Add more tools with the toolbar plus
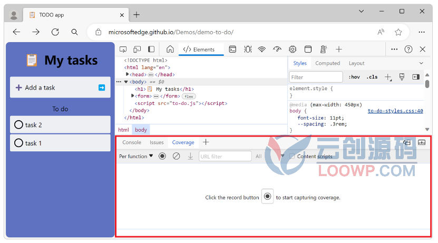The image size is (438, 243). point(338,50)
